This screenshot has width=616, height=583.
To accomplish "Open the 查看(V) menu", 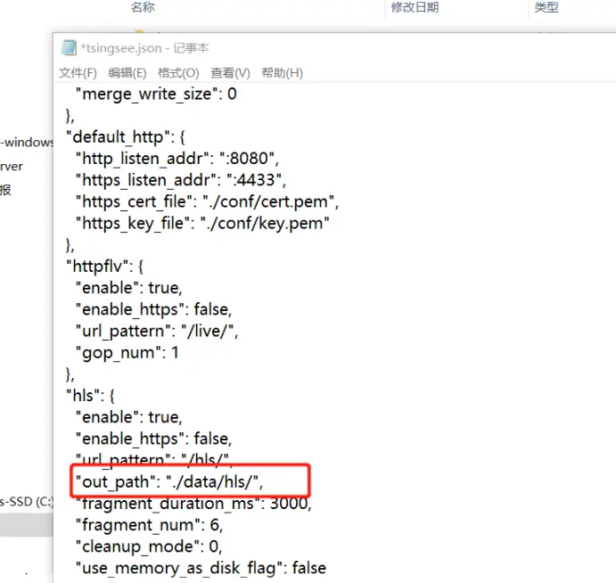I will coord(230,73).
